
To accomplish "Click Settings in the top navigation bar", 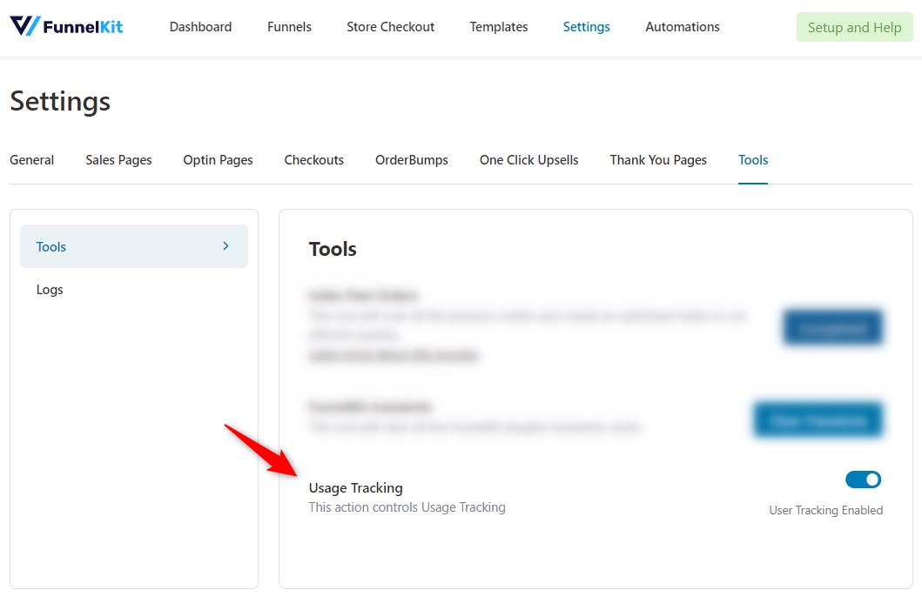I will click(x=586, y=27).
